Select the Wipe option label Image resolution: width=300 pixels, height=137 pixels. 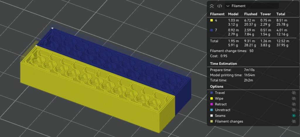click(219, 98)
